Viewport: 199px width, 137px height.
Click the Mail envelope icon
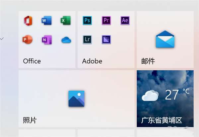(165, 39)
